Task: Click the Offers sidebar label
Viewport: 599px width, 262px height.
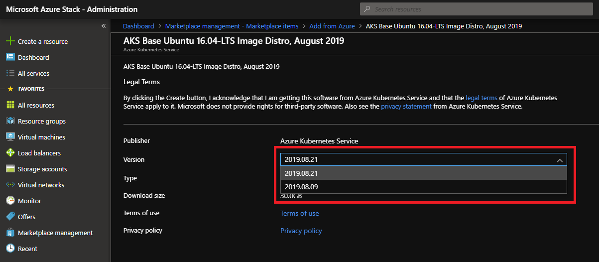Action: point(26,217)
